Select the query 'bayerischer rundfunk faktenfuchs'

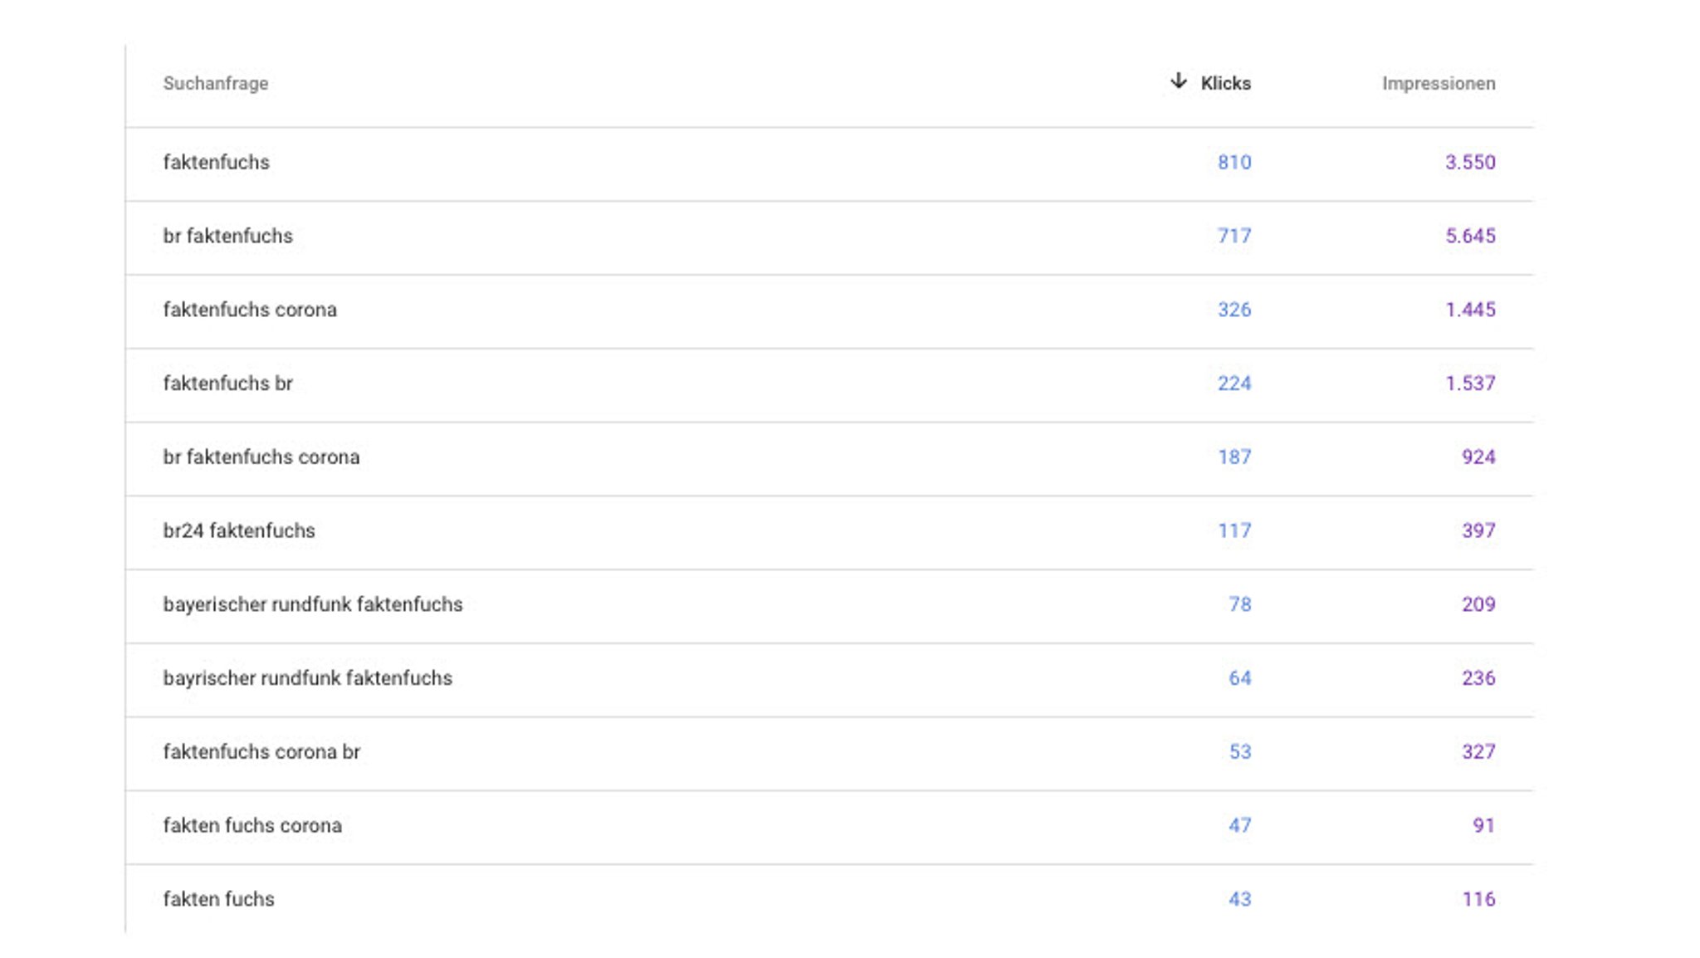(x=313, y=604)
